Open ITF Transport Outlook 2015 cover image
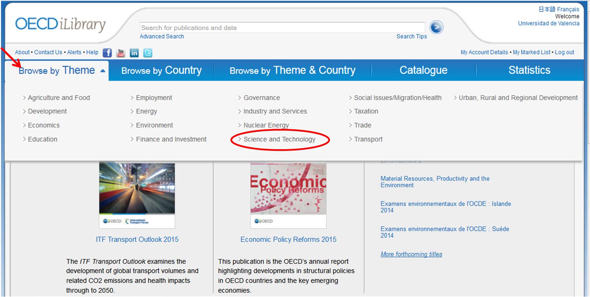This screenshot has width=590, height=297. point(137,195)
